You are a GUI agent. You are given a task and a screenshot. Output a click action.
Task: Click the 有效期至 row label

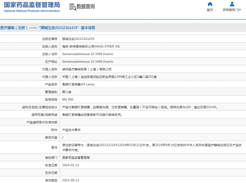(x=51, y=180)
